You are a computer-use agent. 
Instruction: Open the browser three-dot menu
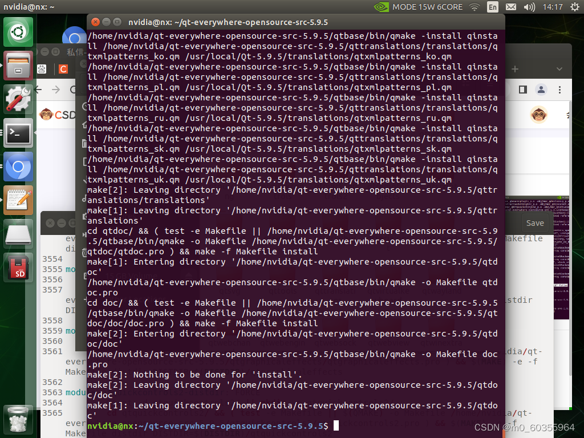tap(559, 90)
